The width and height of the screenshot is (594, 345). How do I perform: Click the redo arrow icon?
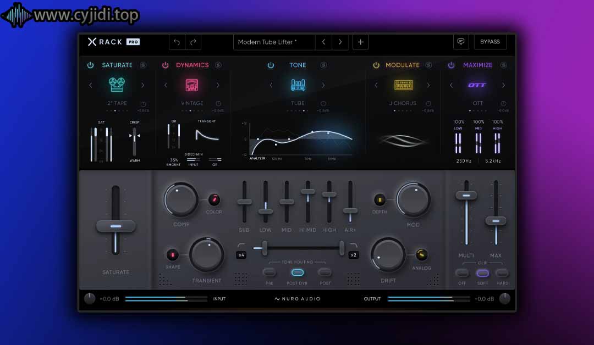[x=193, y=42]
